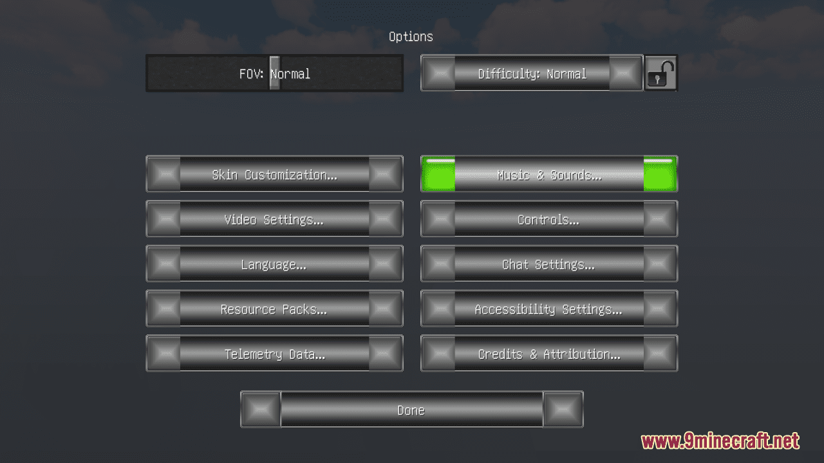Open Chat Settings

(549, 264)
